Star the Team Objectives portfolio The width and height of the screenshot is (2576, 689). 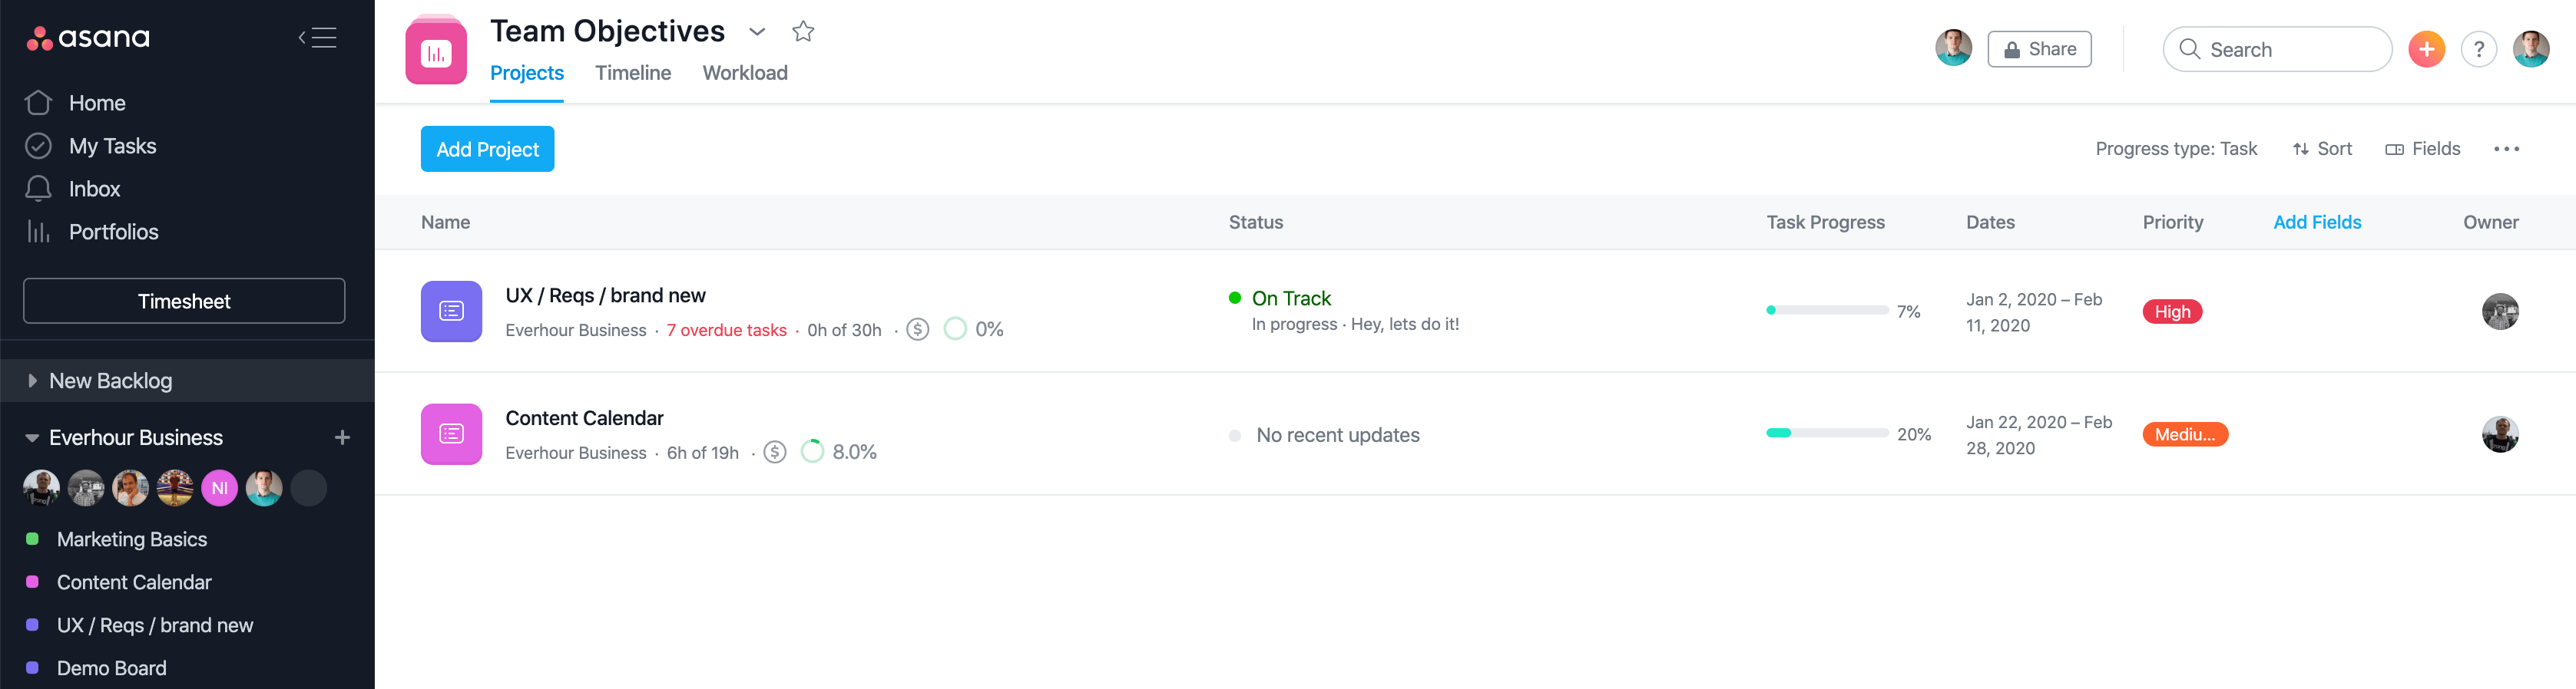pyautogui.click(x=803, y=32)
